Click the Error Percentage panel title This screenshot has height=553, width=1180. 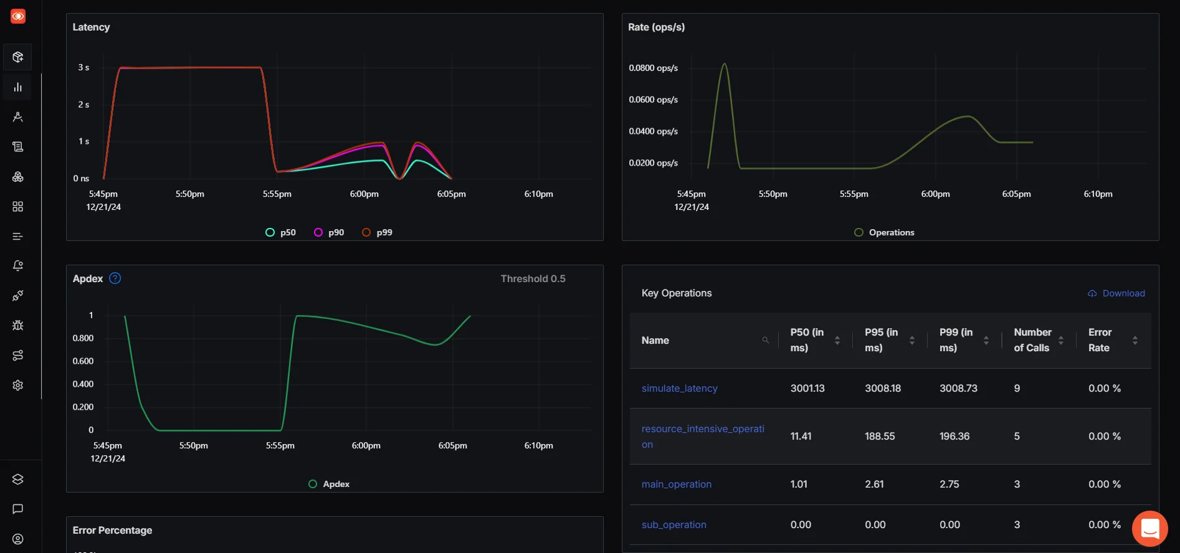112,530
